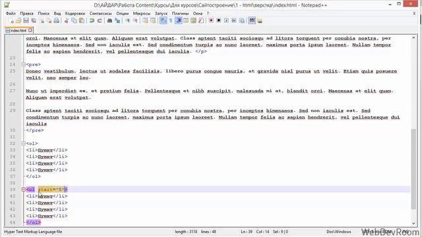Click the closing </ol> tag on line 37
The height and width of the screenshot is (237, 422).
34,176
